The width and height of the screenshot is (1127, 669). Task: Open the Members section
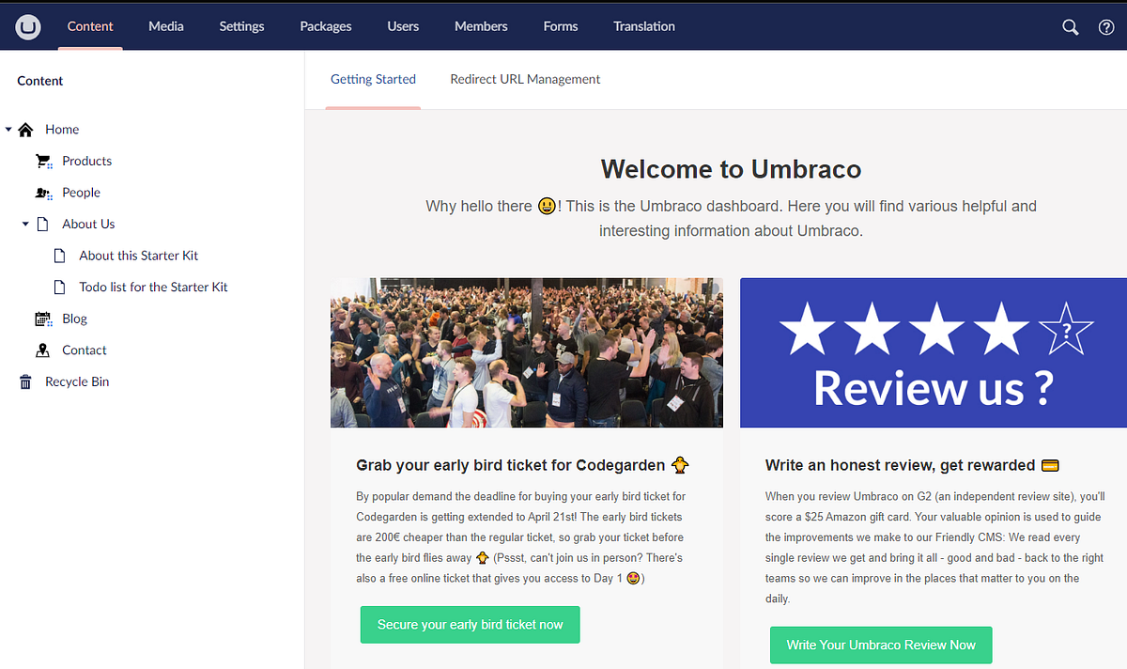tap(481, 26)
